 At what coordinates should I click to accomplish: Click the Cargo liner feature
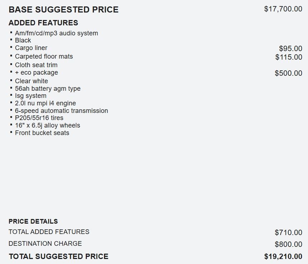31,48
